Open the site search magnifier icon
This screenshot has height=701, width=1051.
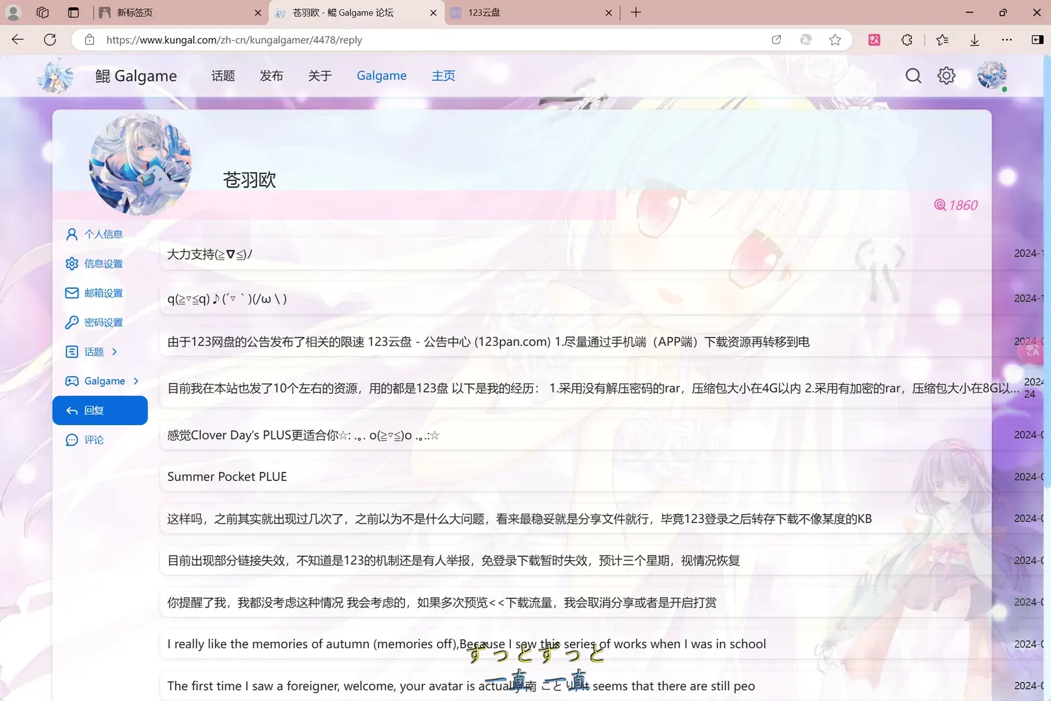[x=913, y=76]
